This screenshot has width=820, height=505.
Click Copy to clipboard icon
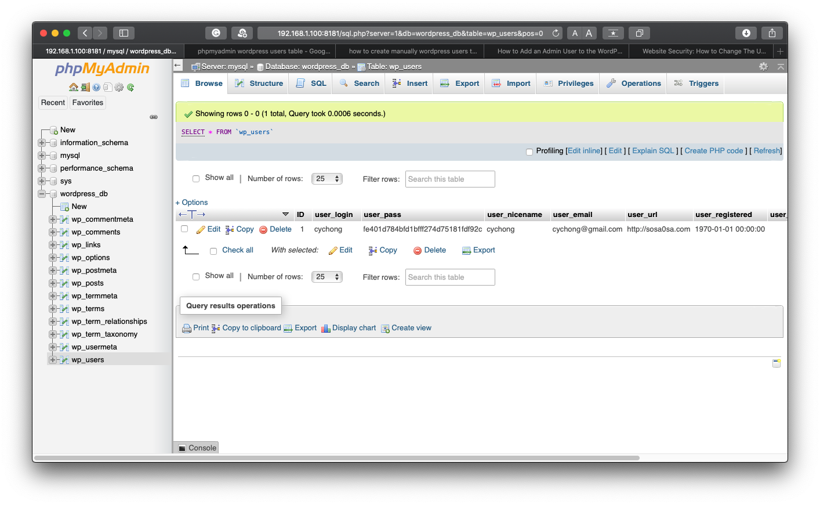[216, 329]
